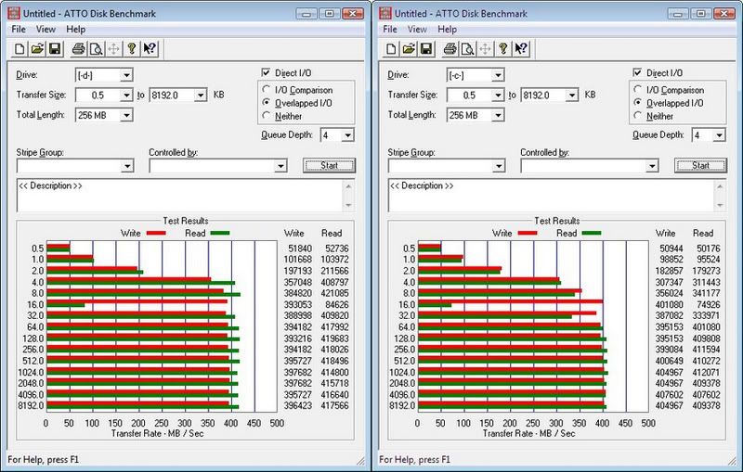Click the Print Preview icon in right window
The image size is (743, 472).
pos(470,48)
